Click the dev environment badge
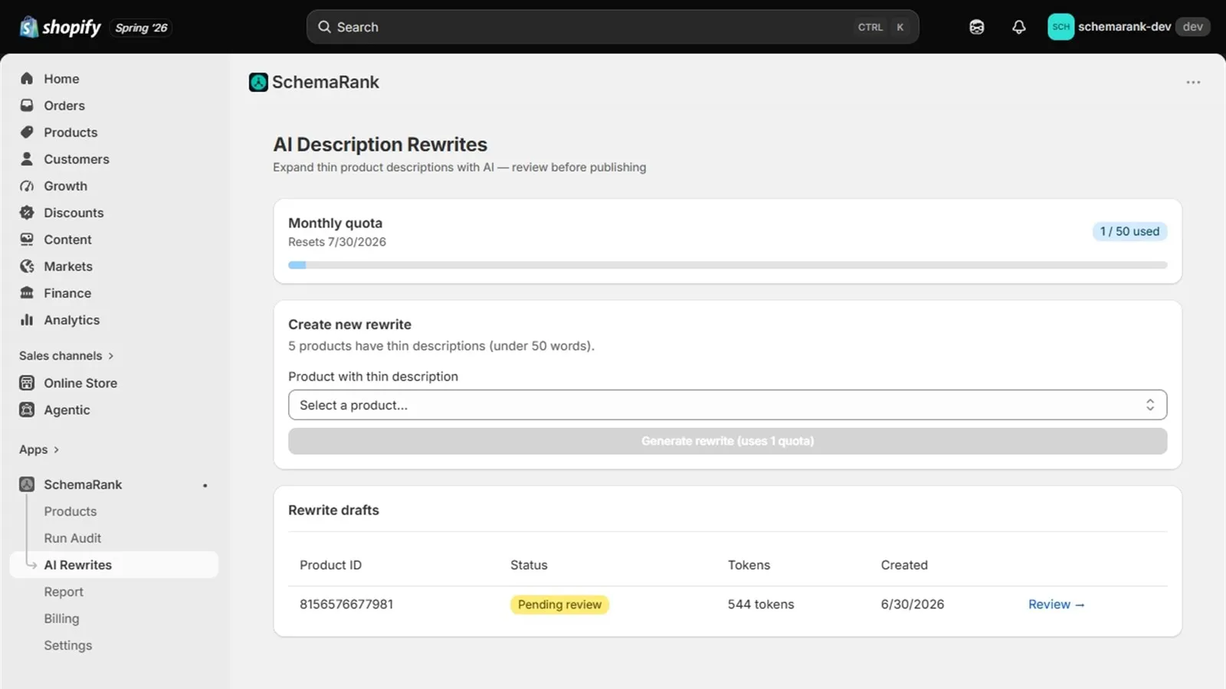 1192,27
